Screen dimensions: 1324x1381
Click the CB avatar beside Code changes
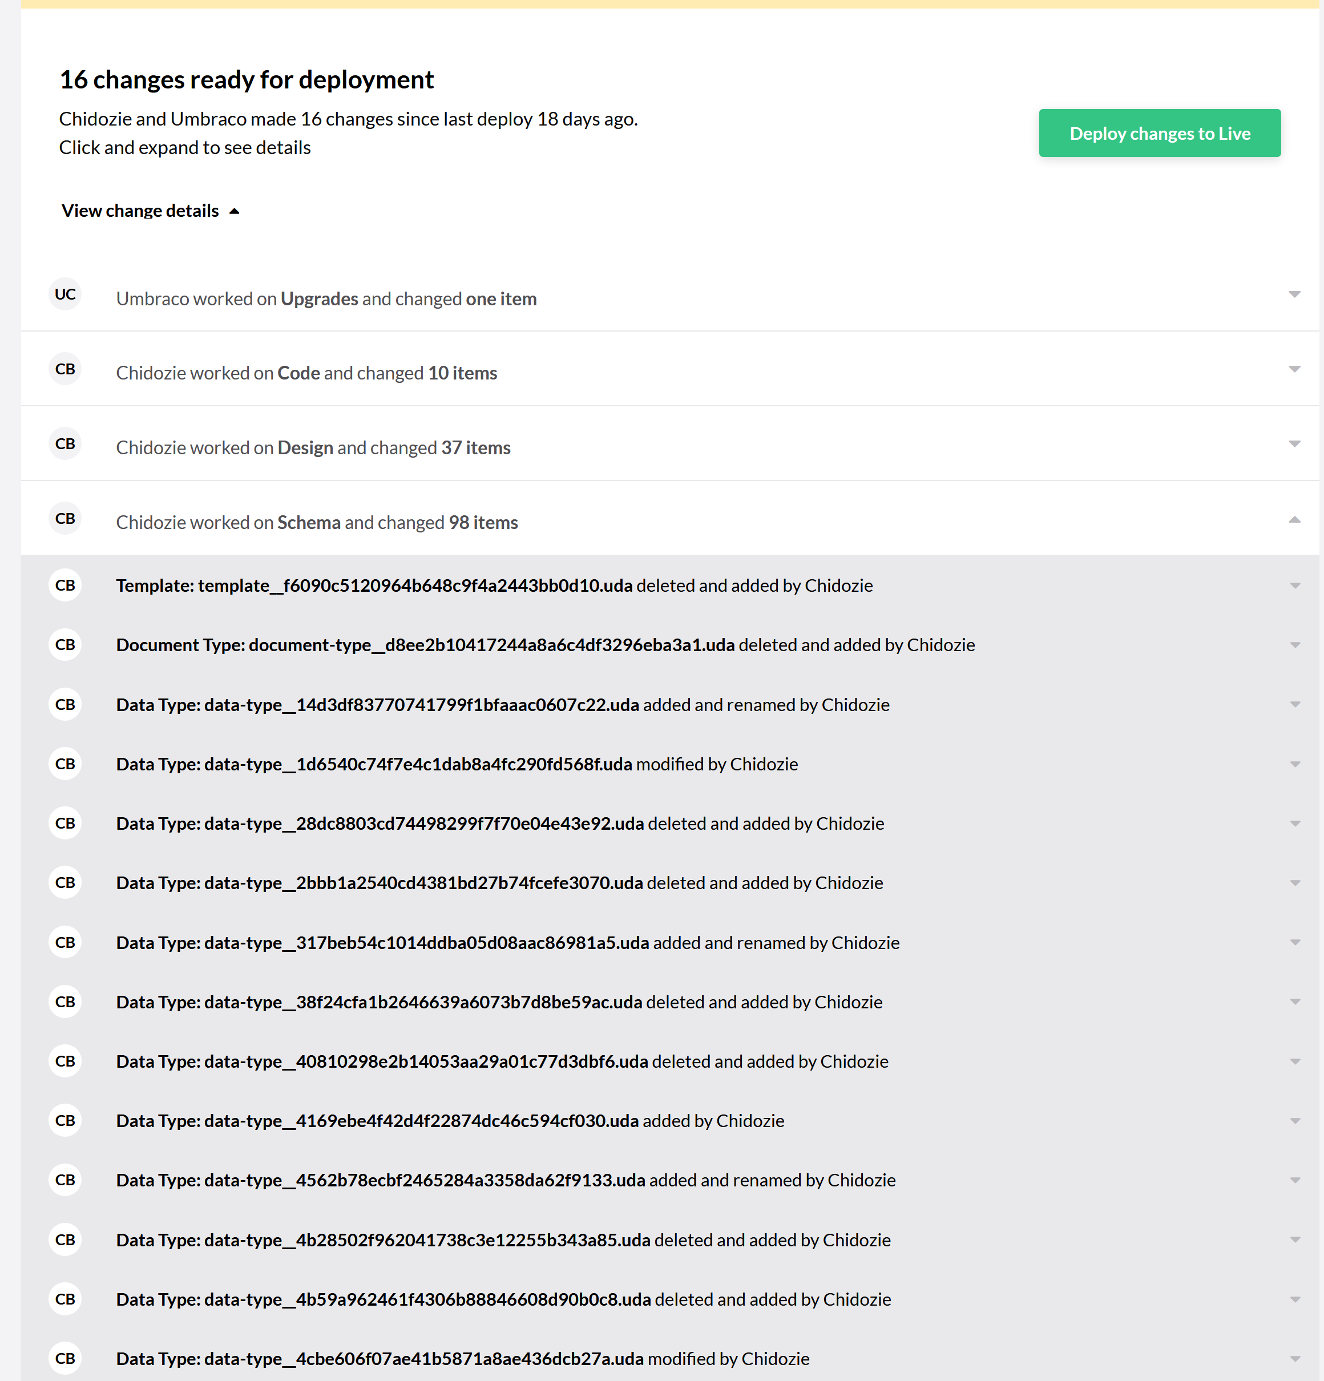(65, 369)
